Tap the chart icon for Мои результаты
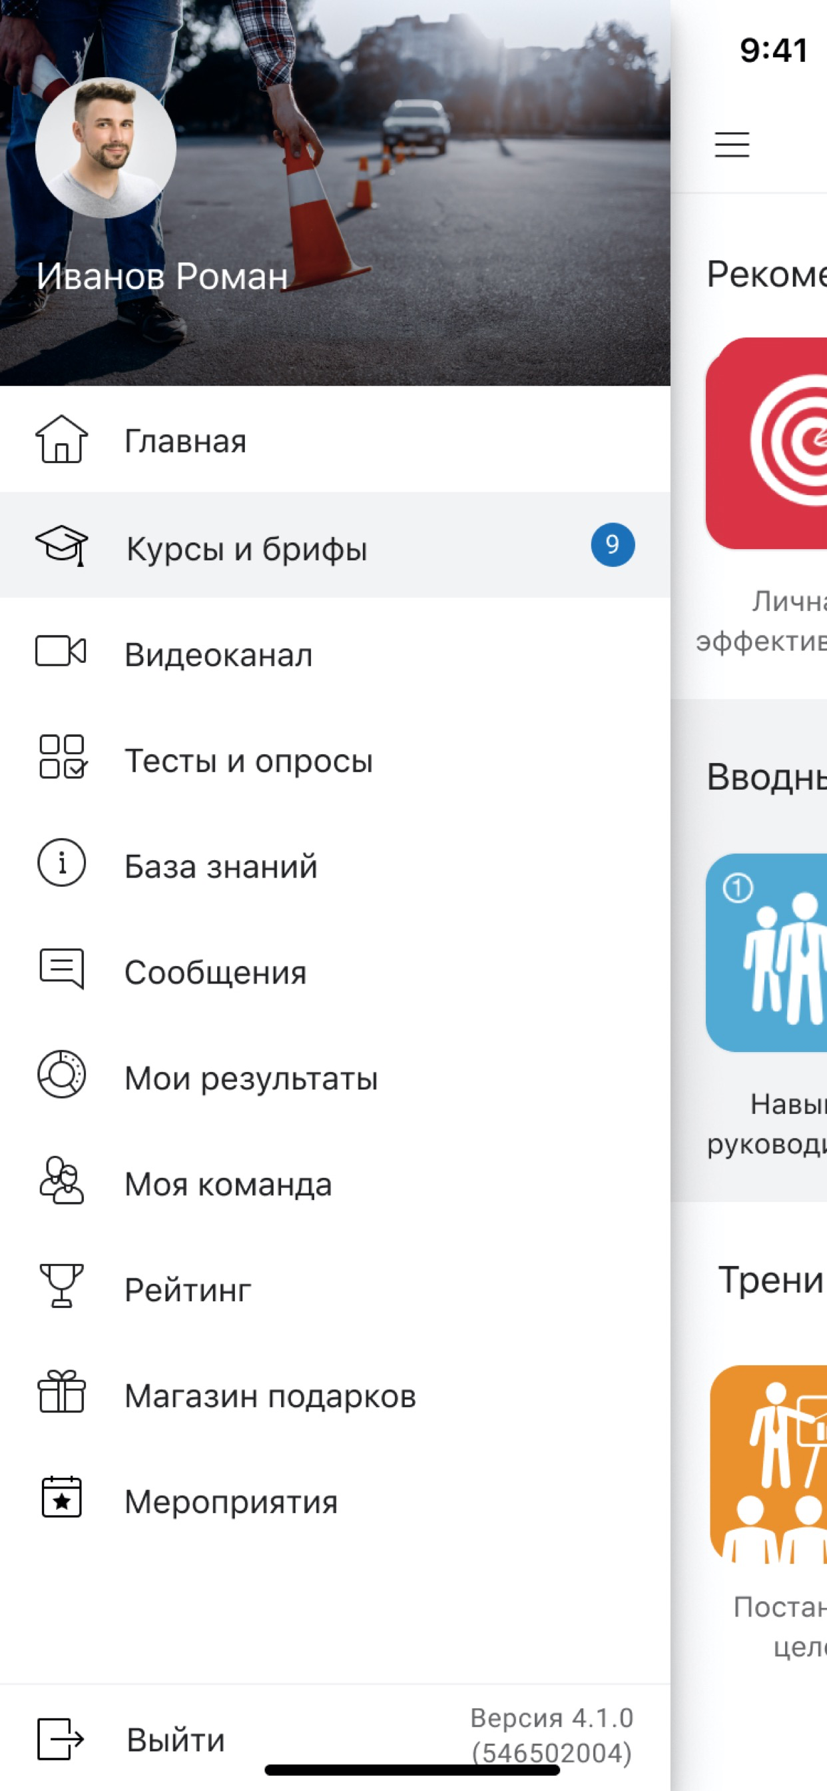Image resolution: width=827 pixels, height=1791 pixels. pos(62,1075)
